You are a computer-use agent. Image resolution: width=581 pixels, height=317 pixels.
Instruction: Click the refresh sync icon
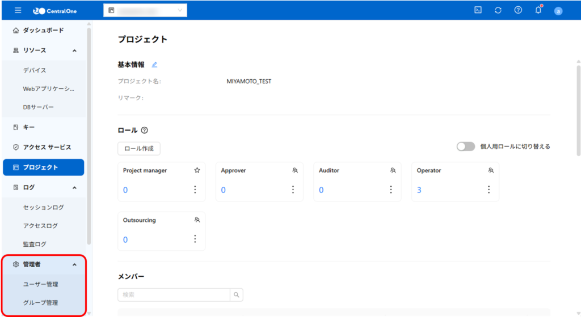[498, 10]
